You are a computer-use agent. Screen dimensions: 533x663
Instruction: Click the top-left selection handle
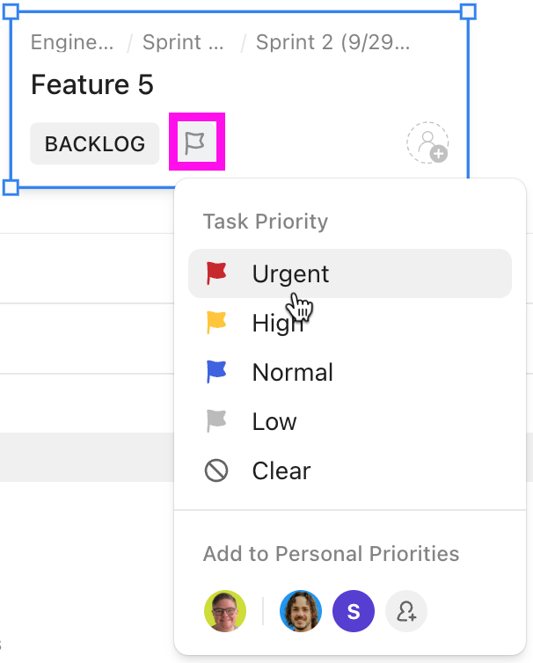click(11, 11)
